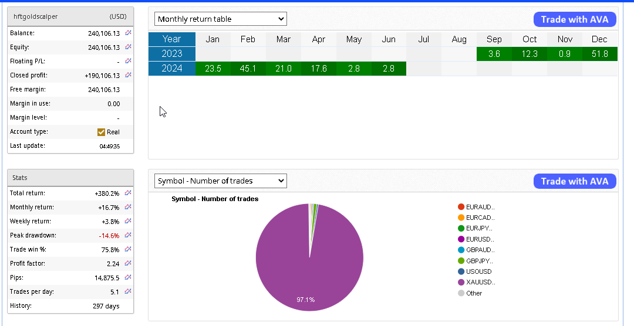
Task: Select the 2024 year row header
Action: click(171, 69)
